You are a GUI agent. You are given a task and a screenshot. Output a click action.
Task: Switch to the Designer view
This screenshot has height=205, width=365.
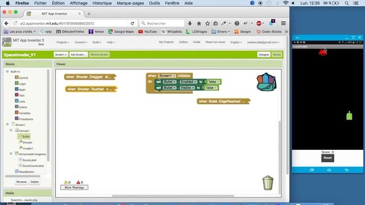tap(263, 55)
